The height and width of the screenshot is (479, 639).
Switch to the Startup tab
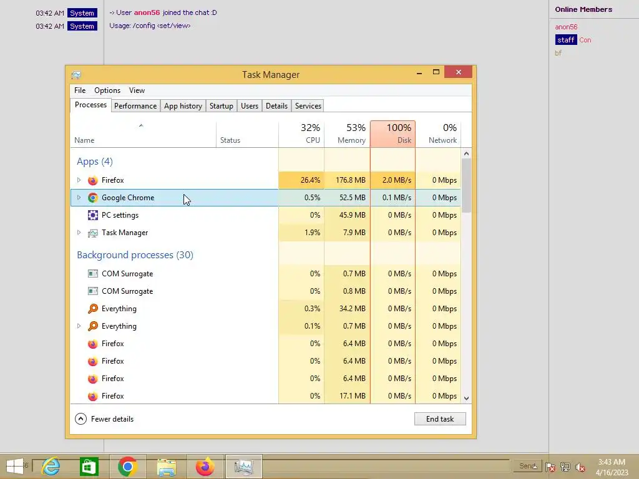[222, 106]
